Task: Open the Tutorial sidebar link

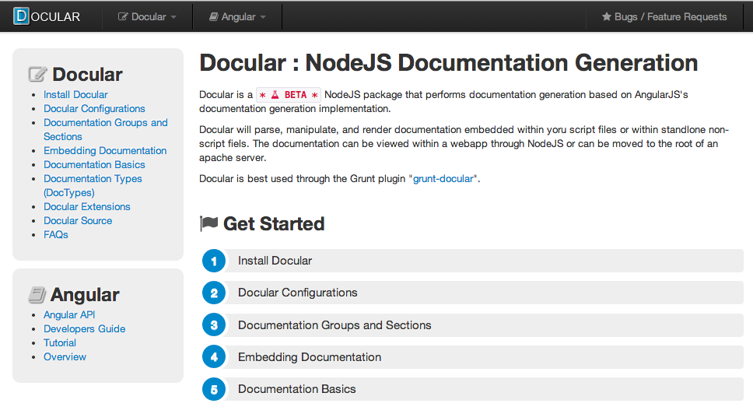Action: click(x=60, y=342)
